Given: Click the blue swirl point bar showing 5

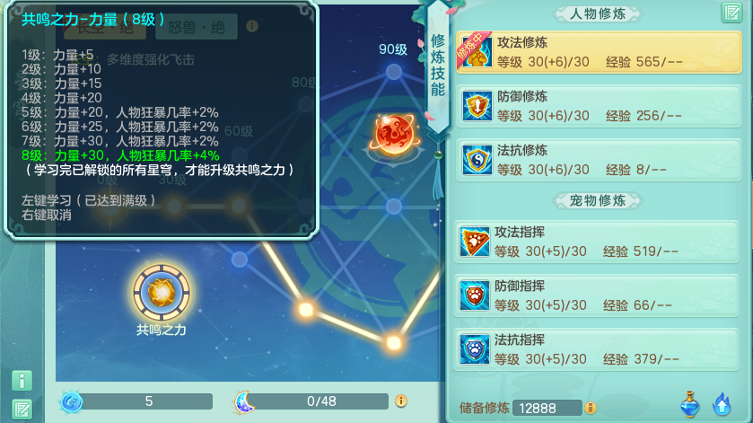Looking at the screenshot, I should [x=136, y=401].
